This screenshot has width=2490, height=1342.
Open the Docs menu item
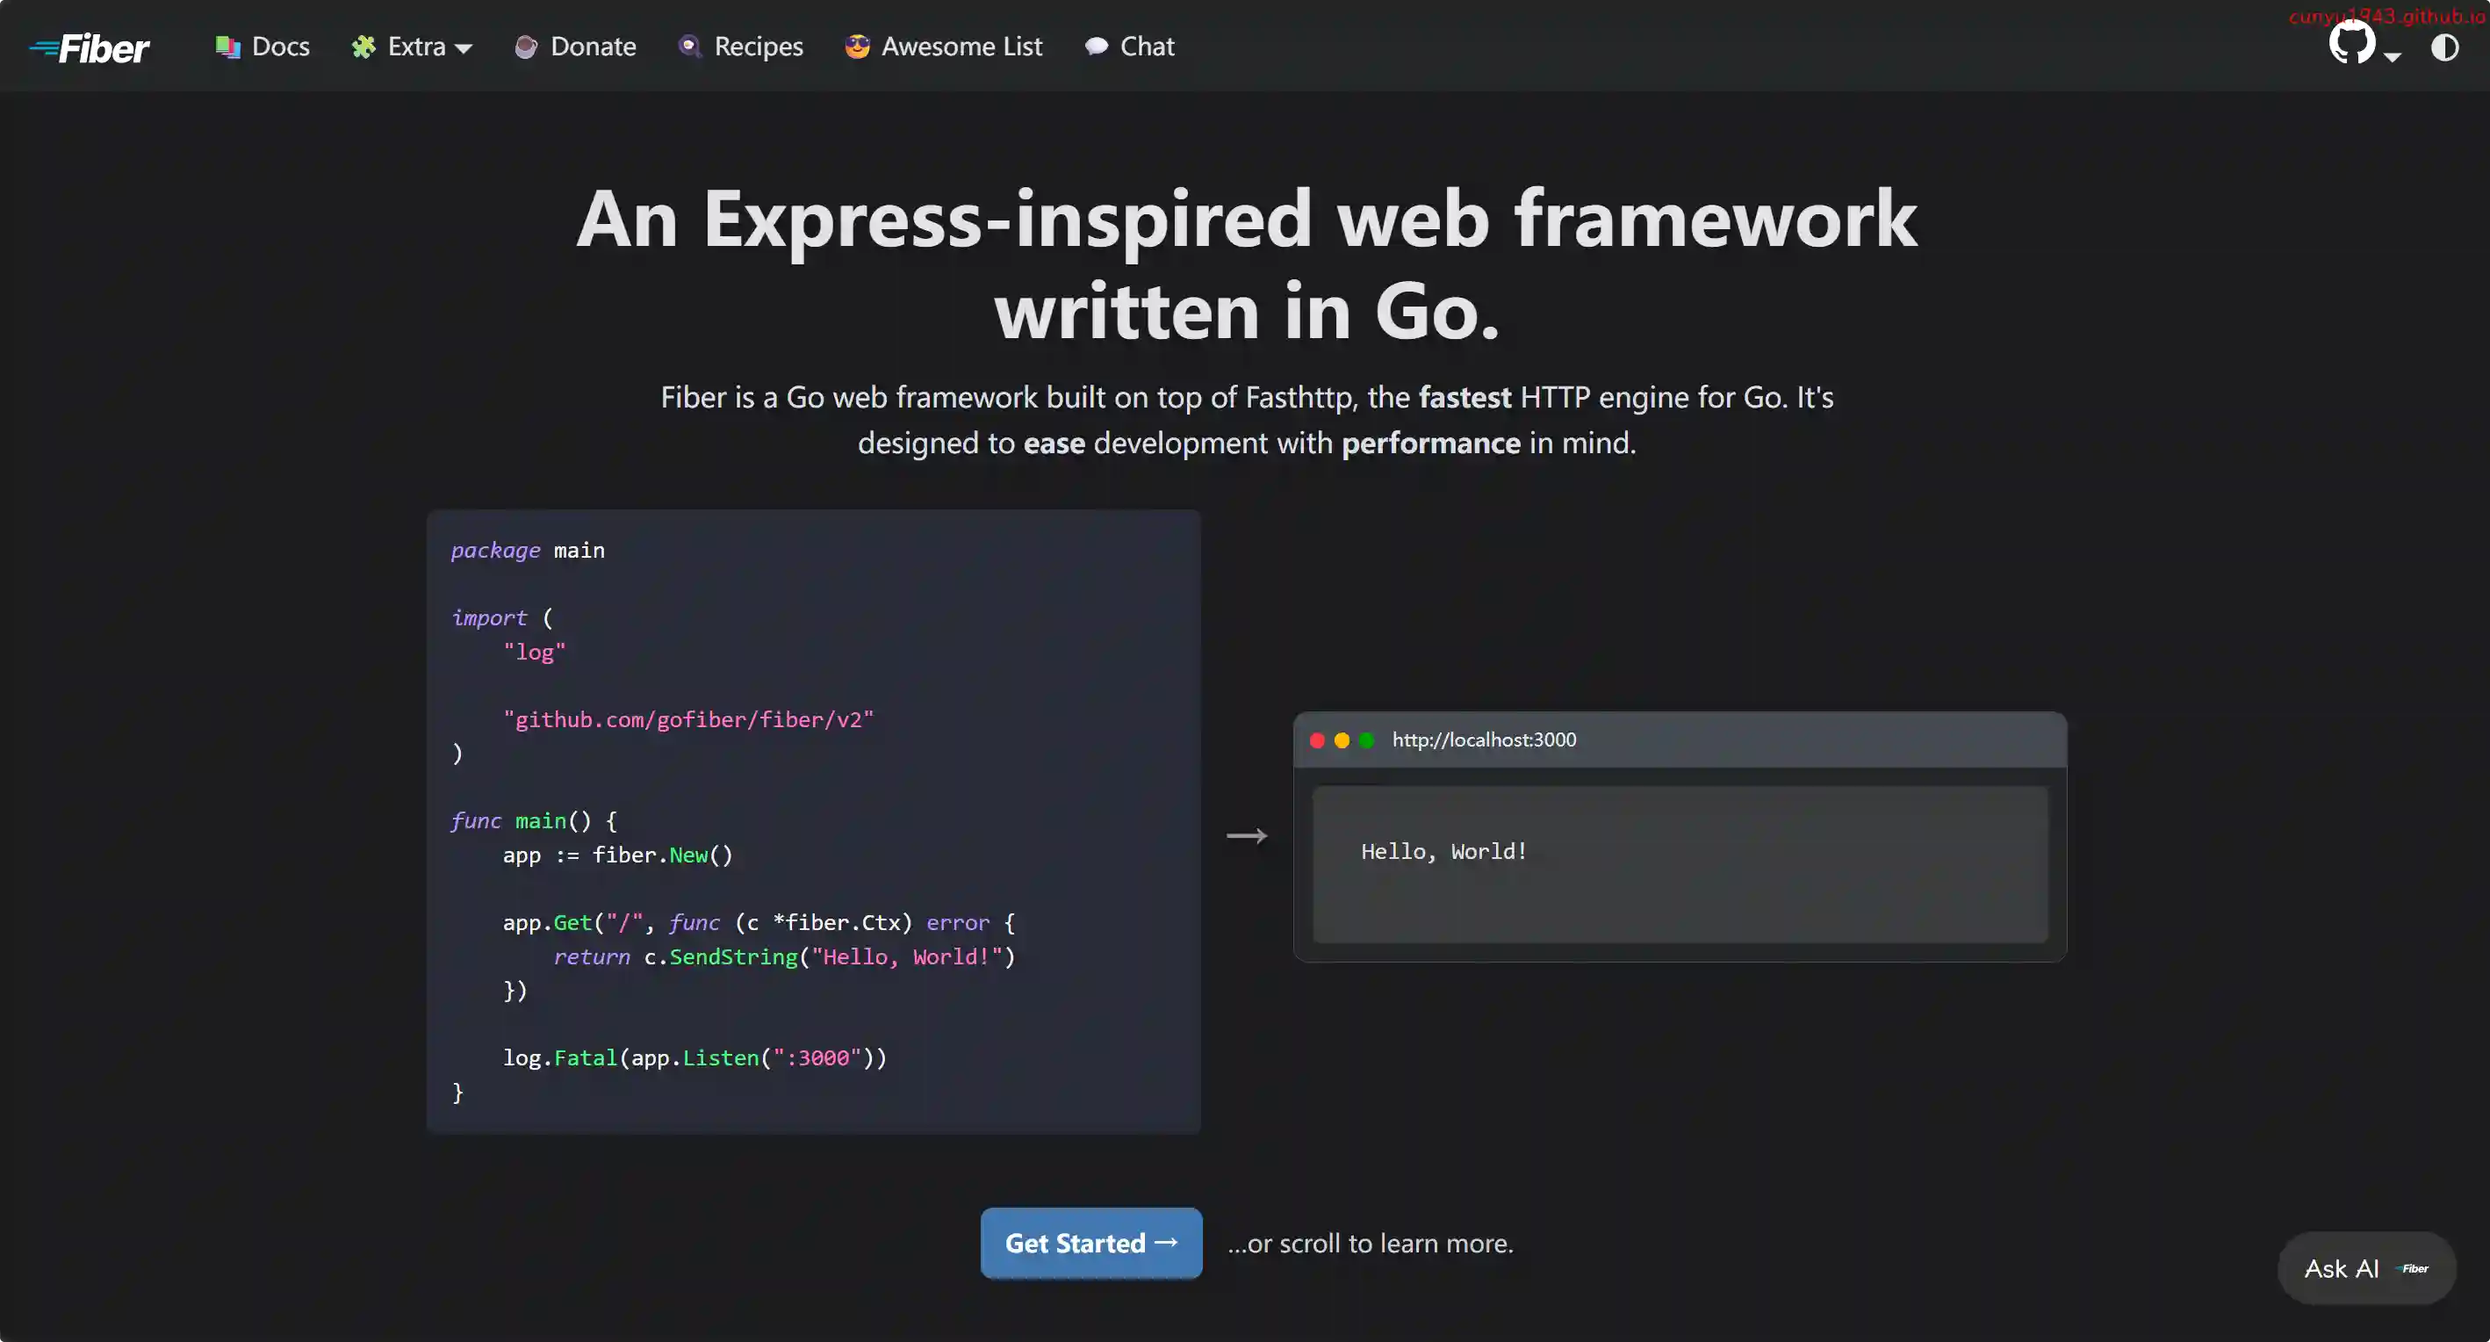pos(280,47)
